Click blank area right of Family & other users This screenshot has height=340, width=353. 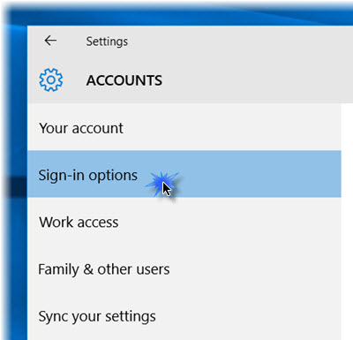256,268
